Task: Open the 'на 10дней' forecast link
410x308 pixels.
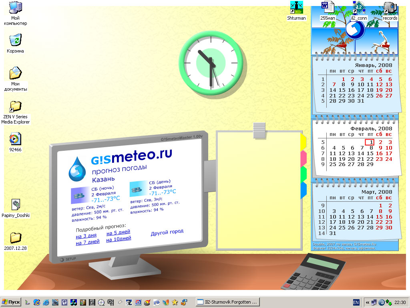Action: pyautogui.click(x=119, y=239)
